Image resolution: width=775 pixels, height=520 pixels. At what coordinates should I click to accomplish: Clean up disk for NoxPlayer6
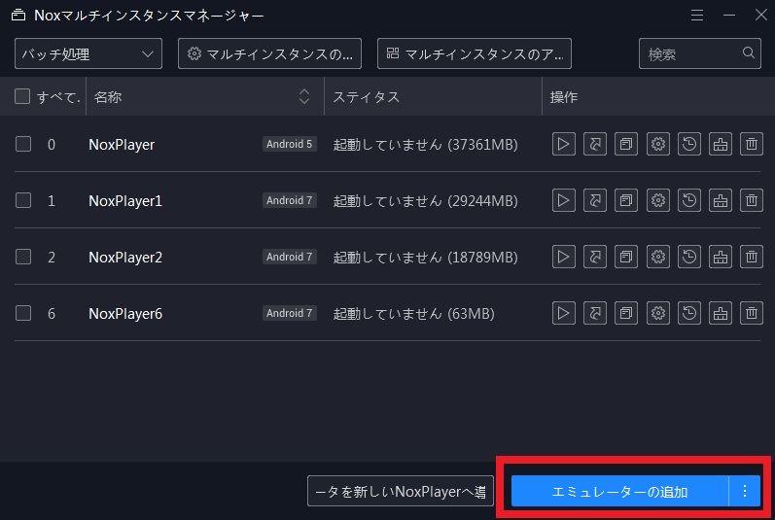coord(721,313)
